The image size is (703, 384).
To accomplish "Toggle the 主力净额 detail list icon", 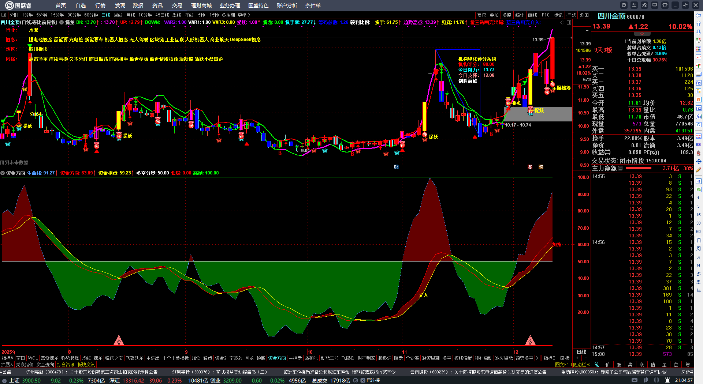I will (x=620, y=168).
